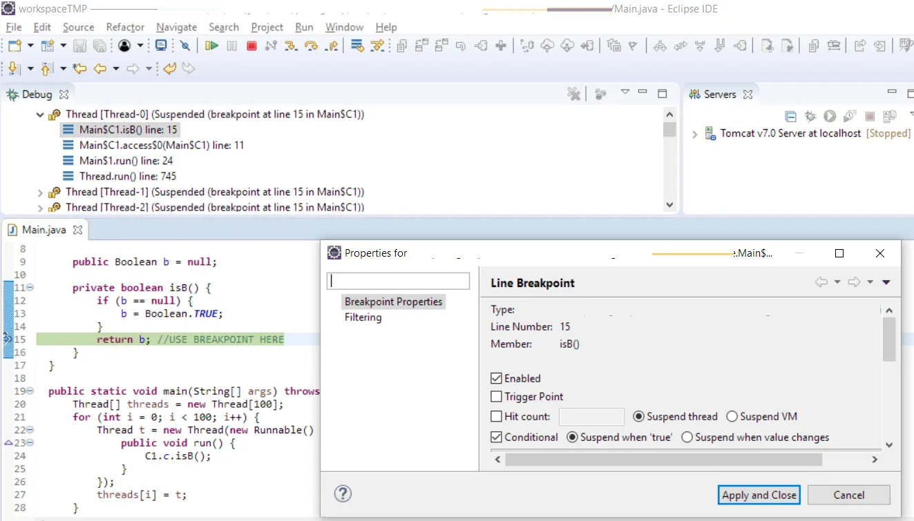Click the Skip All Breakpoints icon

click(185, 46)
